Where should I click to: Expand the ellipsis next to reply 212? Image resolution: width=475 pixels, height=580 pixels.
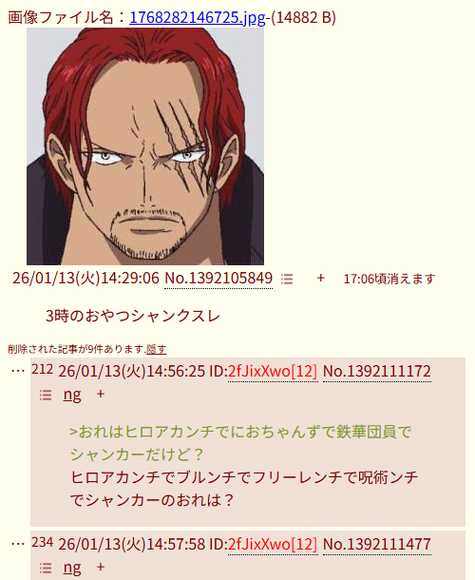pyautogui.click(x=18, y=370)
